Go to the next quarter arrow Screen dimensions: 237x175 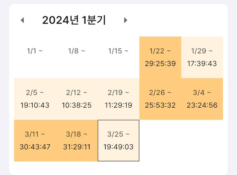[x=126, y=20]
